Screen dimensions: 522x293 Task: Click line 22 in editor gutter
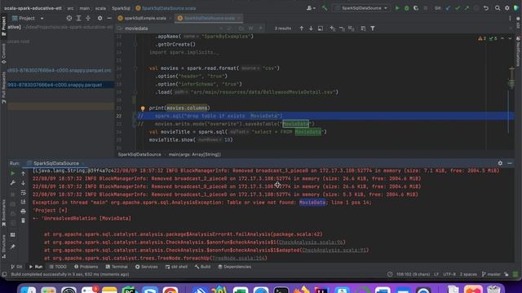[x=118, y=116]
